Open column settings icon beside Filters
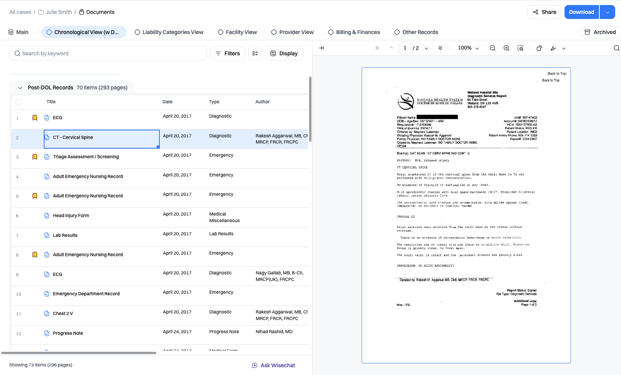 coord(255,53)
